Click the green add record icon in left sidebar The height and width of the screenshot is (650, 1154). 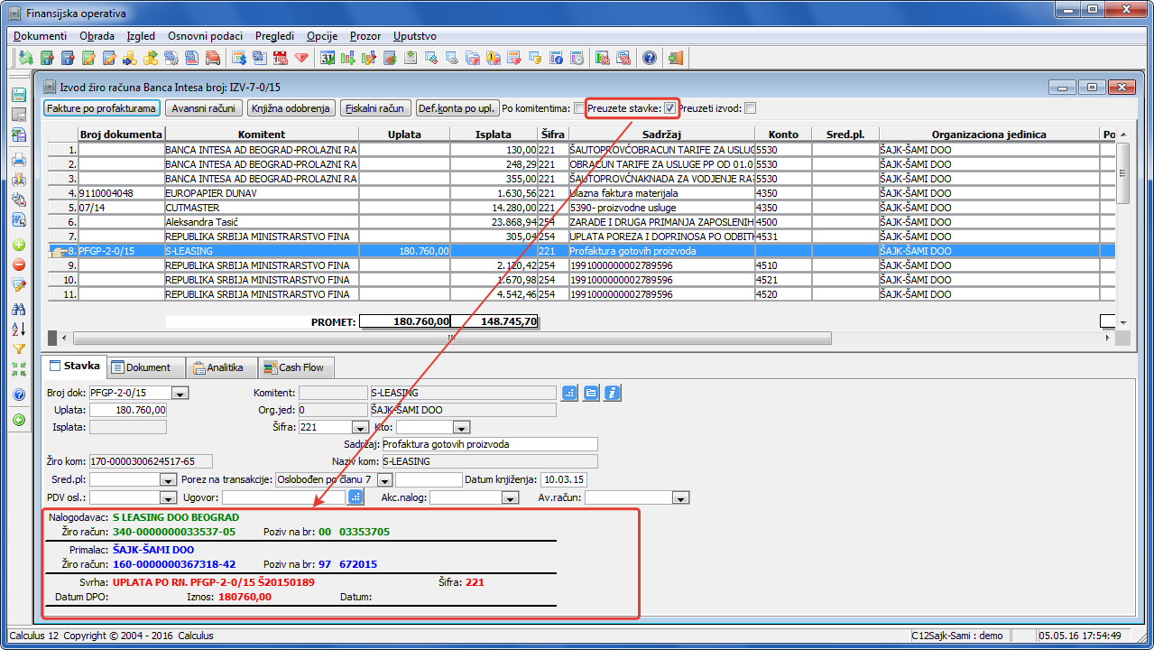pos(18,246)
